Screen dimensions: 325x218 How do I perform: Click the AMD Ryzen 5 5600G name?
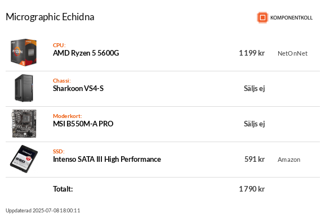[86, 53]
